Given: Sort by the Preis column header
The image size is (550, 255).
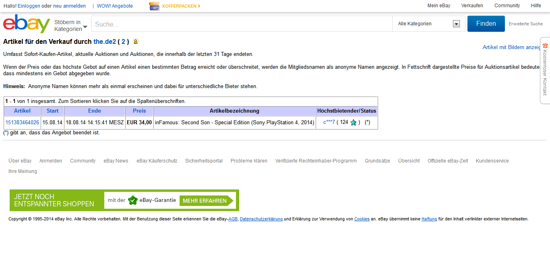Looking at the screenshot, I should click(139, 111).
